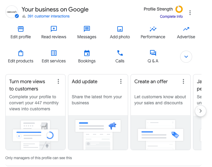Open the 391 customer interactions link
This screenshot has width=212, height=167.
(48, 16)
